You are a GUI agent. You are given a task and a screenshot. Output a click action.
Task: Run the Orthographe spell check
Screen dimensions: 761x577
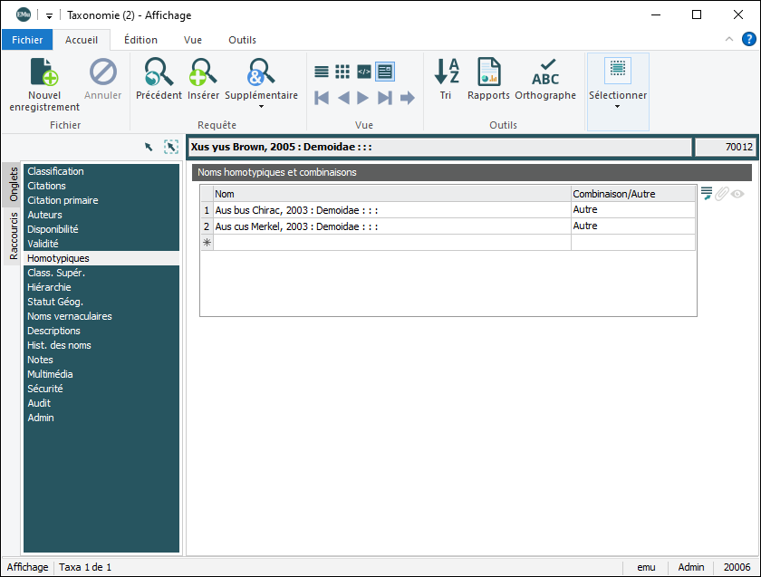[545, 72]
